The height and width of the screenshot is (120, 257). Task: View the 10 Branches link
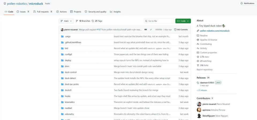(x=83, y=21)
